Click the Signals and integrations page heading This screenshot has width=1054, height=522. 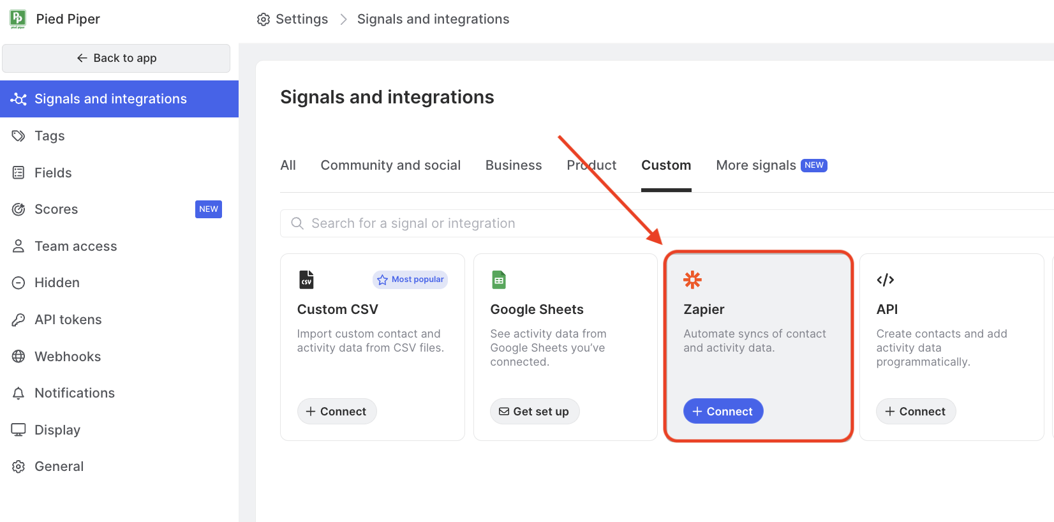387,97
